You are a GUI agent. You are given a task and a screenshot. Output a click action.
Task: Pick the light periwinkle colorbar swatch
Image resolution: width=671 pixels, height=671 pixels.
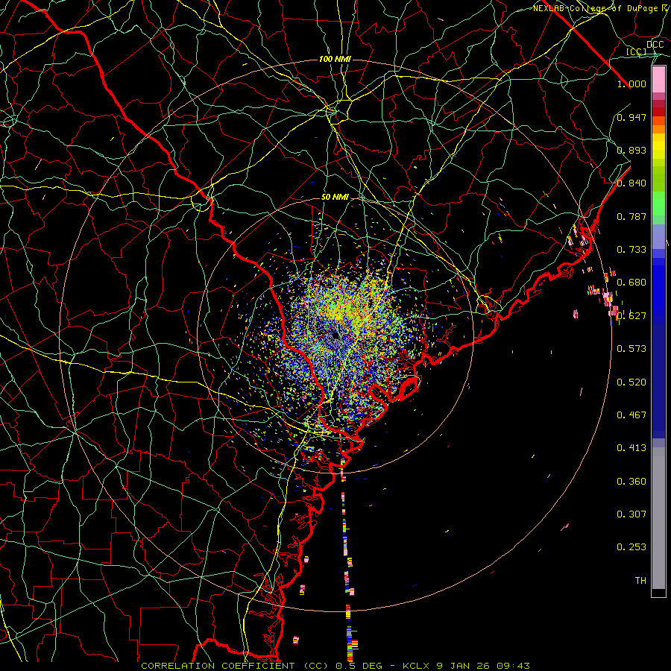click(x=658, y=236)
